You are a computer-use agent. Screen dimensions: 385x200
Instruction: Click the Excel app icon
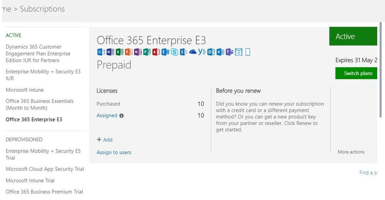[119, 52]
